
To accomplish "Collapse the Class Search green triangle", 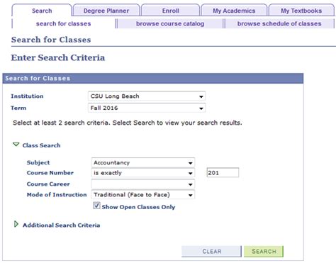I will [x=16, y=145].
